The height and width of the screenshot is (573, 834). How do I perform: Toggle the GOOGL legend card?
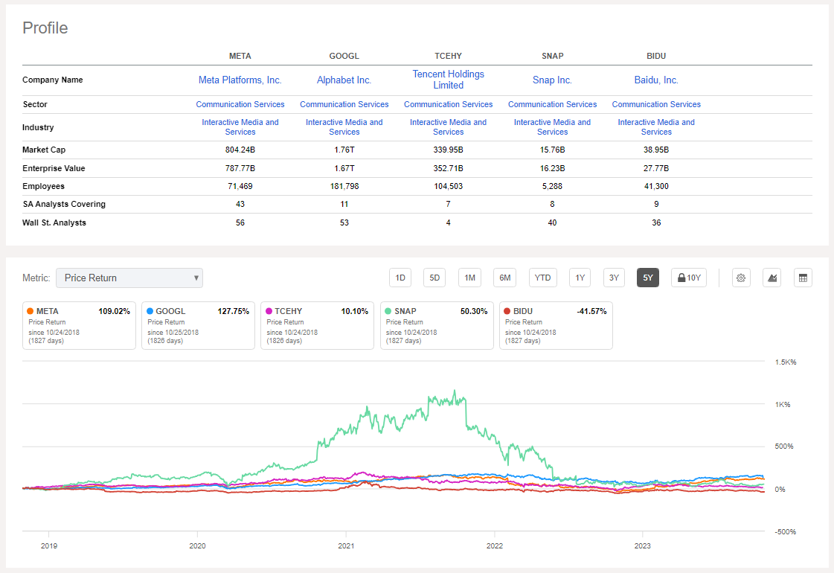(198, 326)
